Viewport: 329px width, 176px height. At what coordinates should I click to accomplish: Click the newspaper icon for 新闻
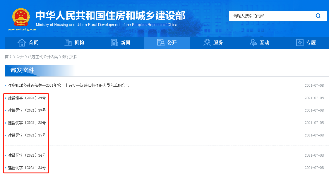[x=115, y=43]
